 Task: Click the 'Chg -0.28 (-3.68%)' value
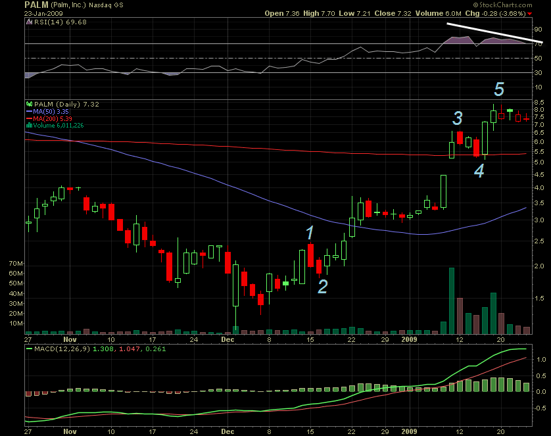click(x=496, y=13)
